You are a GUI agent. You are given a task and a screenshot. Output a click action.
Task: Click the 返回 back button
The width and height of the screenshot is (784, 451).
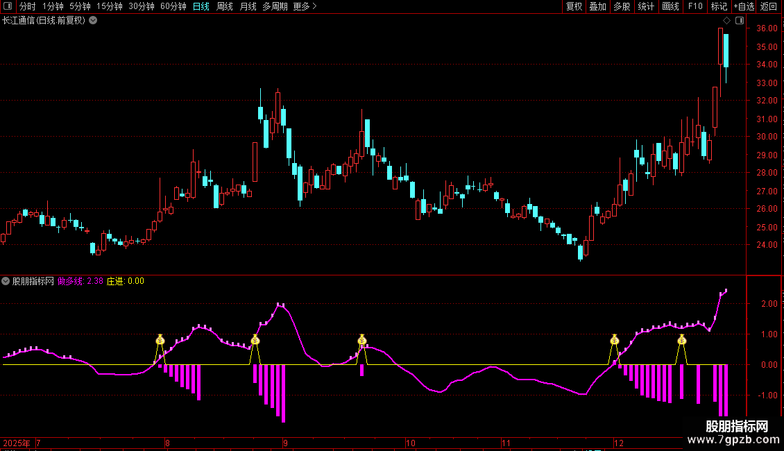pyautogui.click(x=769, y=7)
